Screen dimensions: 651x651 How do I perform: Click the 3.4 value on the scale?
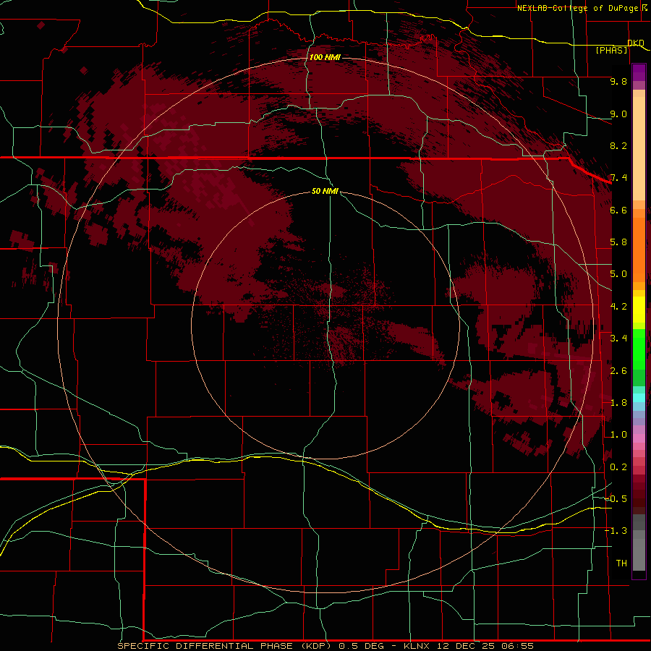pos(618,339)
